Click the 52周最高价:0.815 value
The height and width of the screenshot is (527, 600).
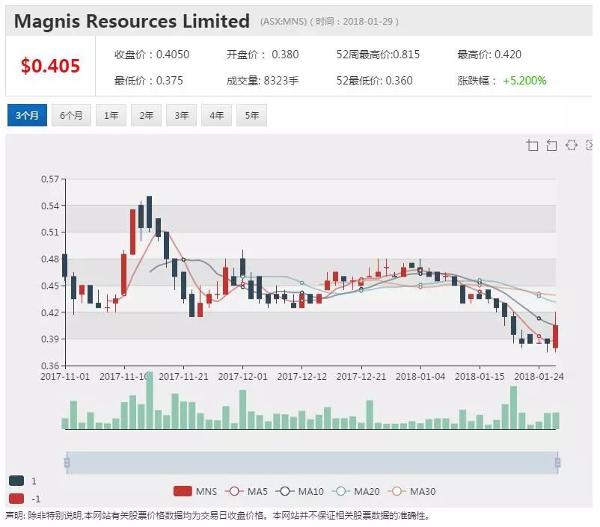point(378,55)
